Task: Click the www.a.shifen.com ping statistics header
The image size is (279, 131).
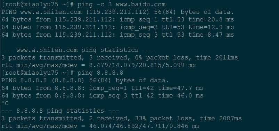Action: 77,50
